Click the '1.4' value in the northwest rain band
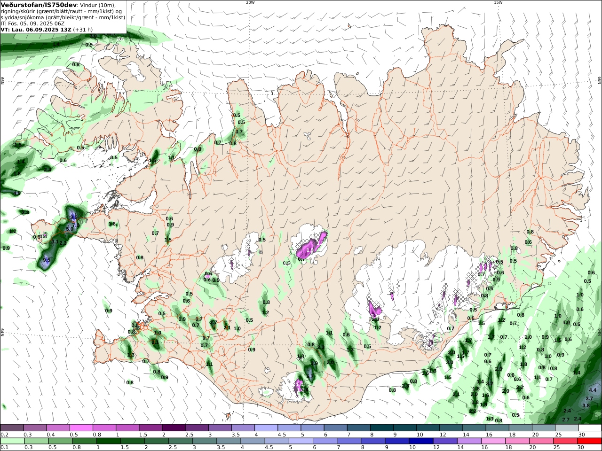 [56, 44]
